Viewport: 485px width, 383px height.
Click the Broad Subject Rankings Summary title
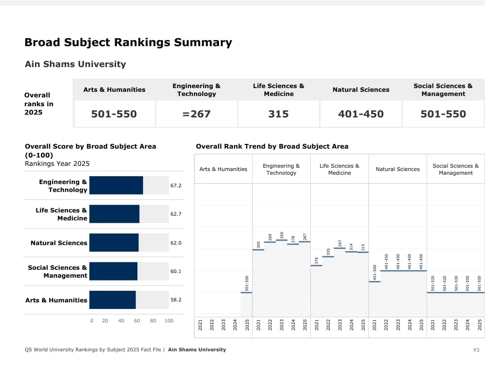click(128, 42)
